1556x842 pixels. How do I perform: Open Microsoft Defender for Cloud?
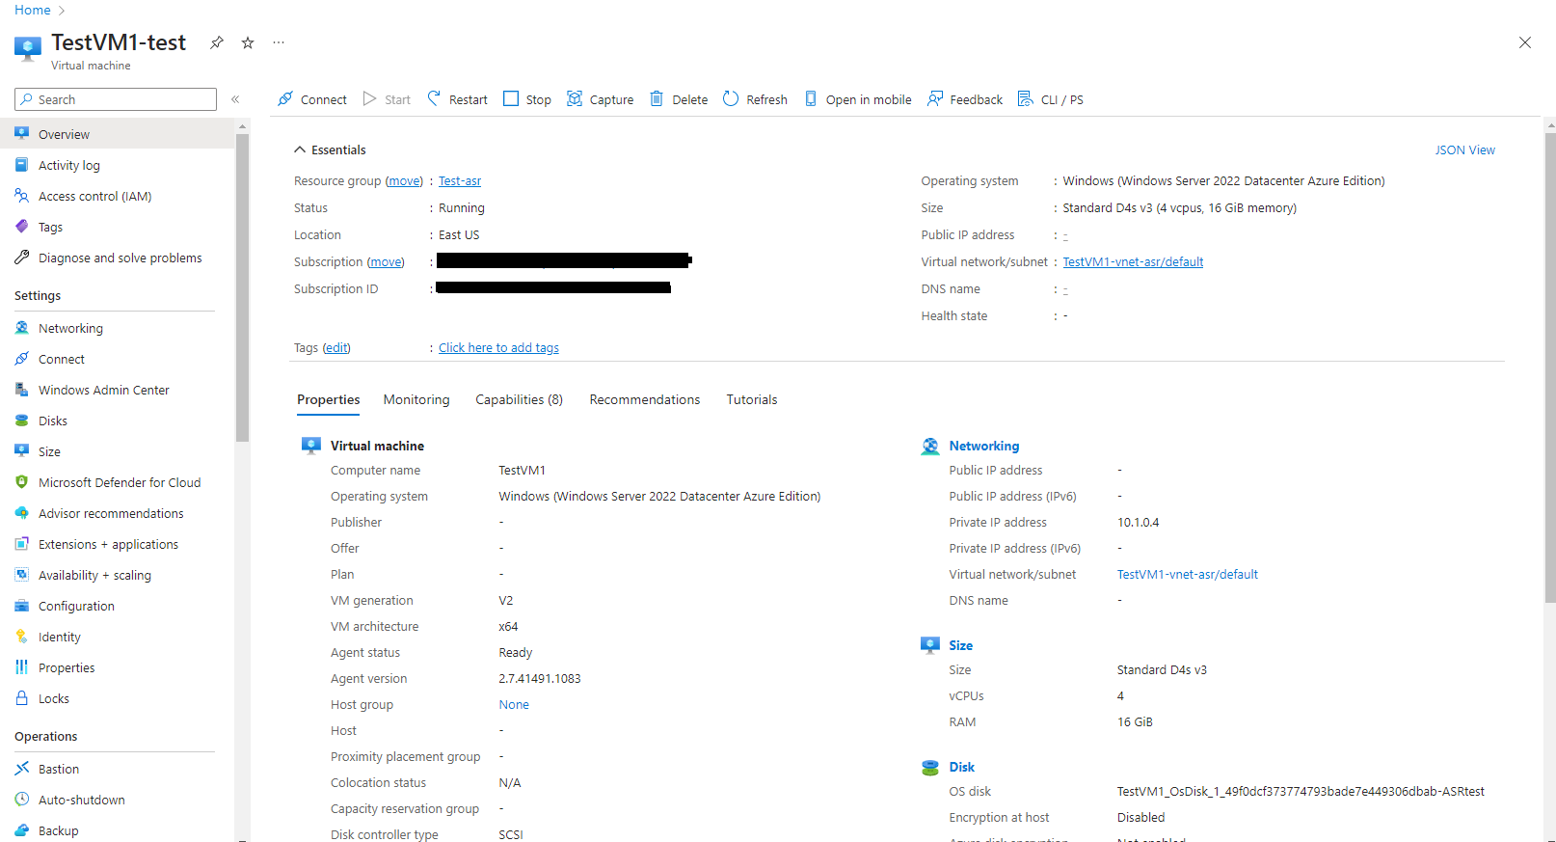[x=118, y=482]
